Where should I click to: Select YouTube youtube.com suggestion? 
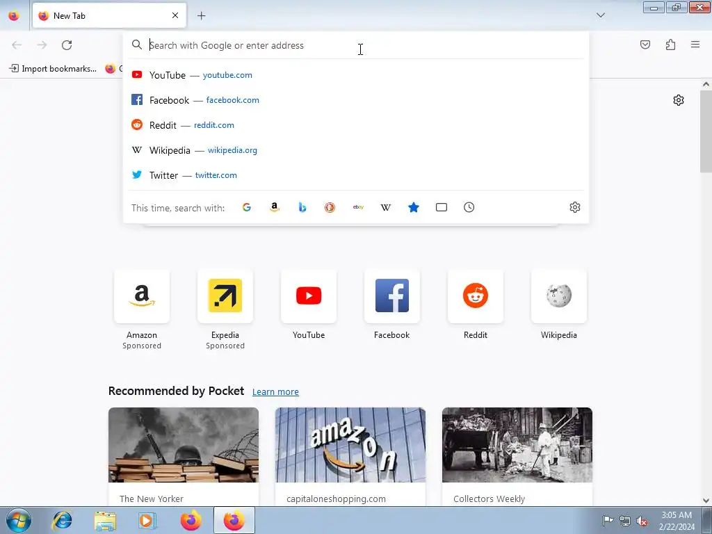tap(356, 75)
